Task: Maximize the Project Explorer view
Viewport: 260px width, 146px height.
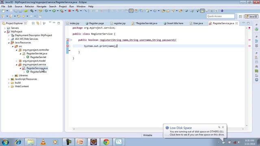Action: click(x=58, y=23)
